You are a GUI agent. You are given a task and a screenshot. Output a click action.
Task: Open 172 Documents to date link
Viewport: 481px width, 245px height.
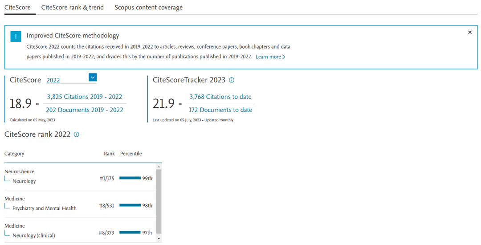pos(220,110)
